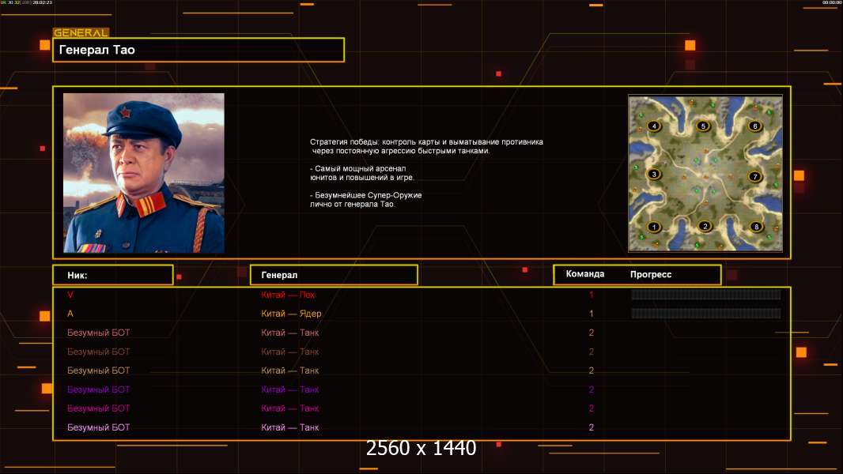843x474 pixels.
Task: Select player V's Китай — Пех entry
Action: (x=288, y=295)
